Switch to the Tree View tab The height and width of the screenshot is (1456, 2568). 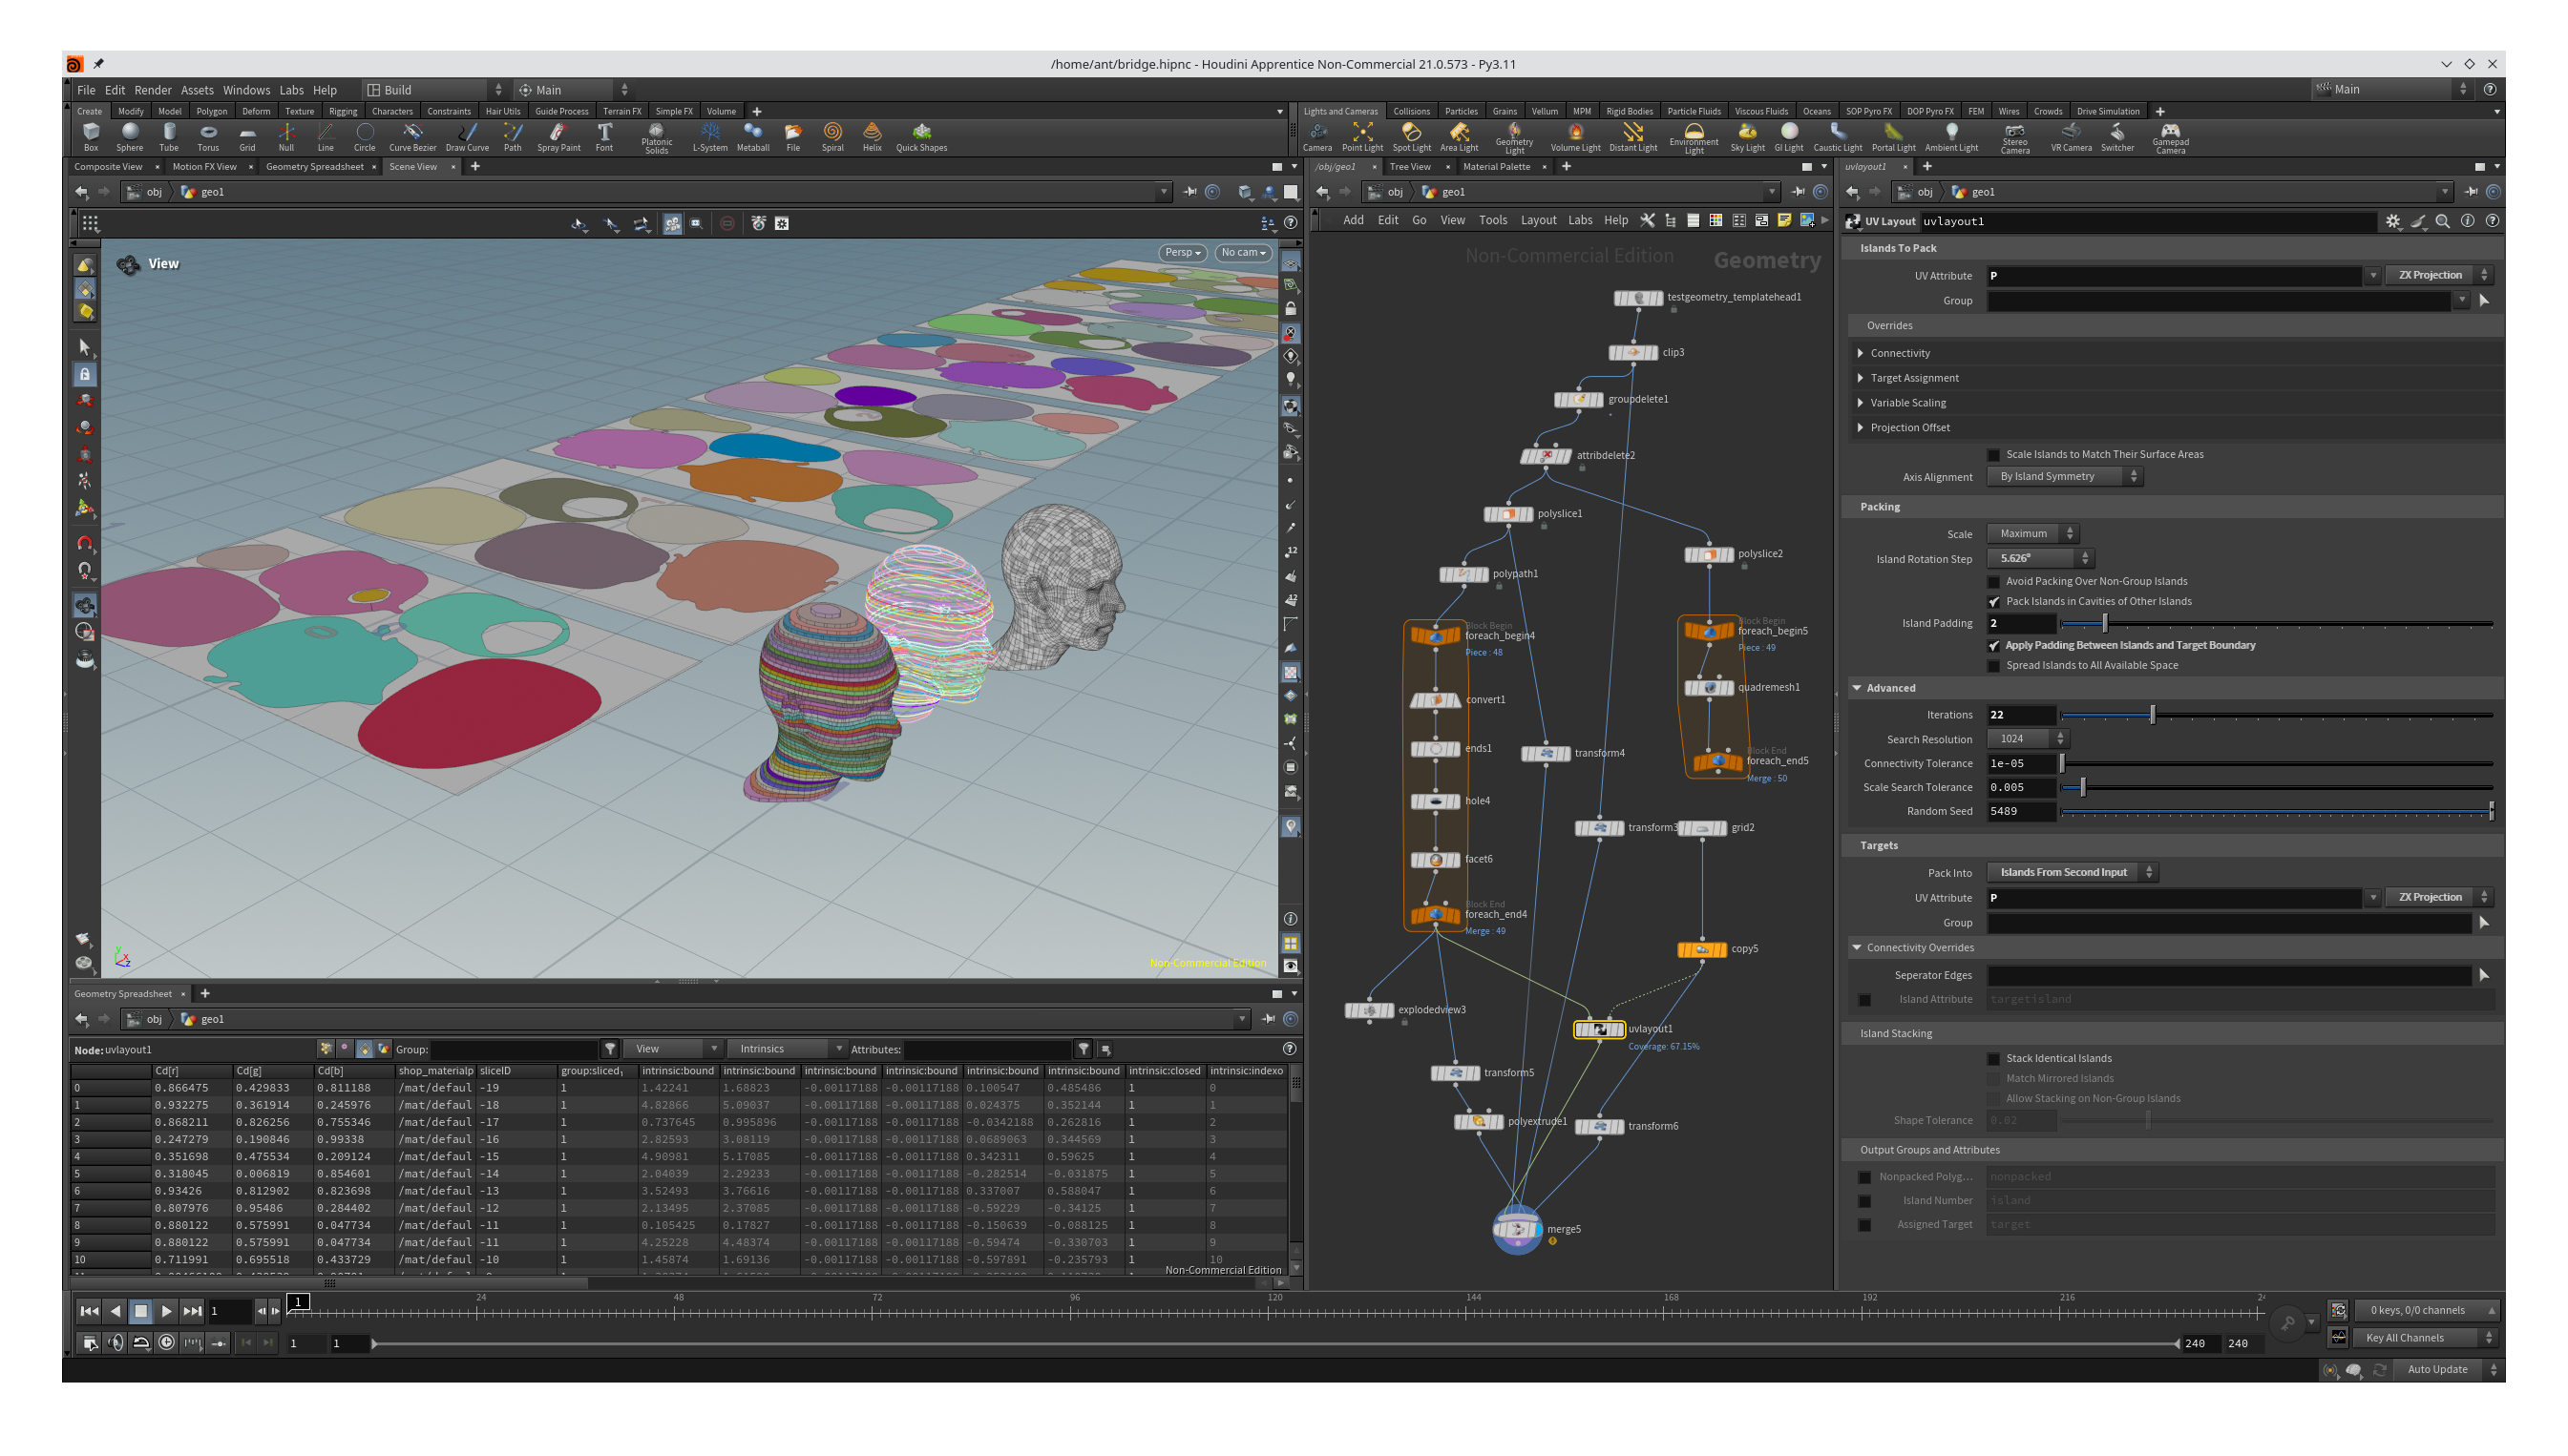(1410, 167)
